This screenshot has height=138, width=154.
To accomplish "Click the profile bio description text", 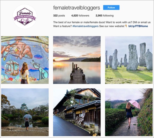I will [x=102, y=24].
